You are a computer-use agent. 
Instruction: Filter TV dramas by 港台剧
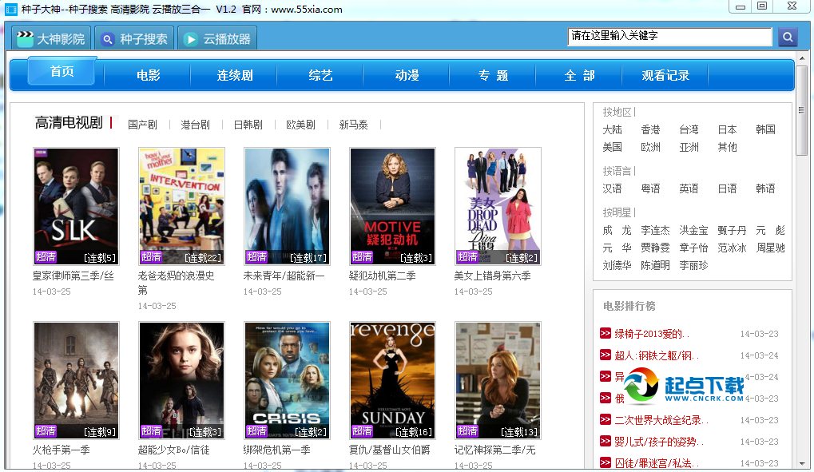point(195,125)
